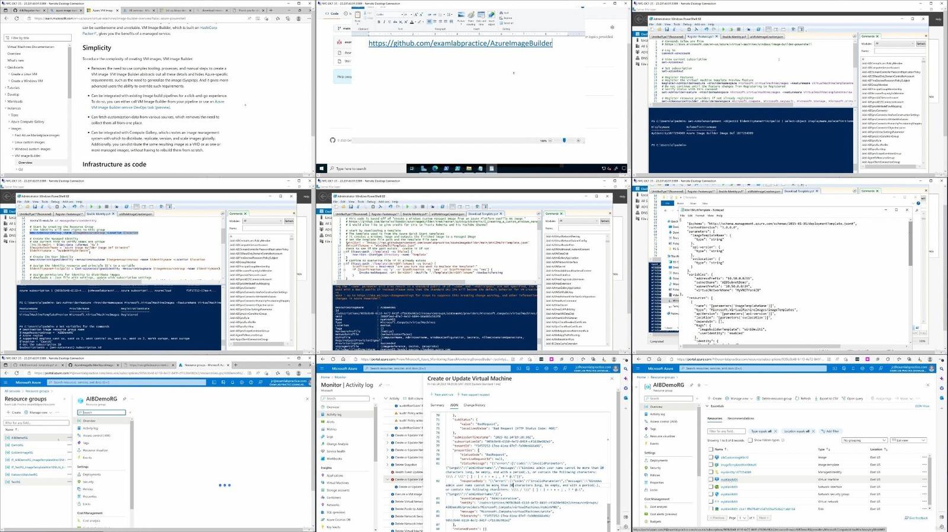Click WordPad zoom in plus button
Image resolution: width=948 pixels, height=532 pixels.
[578, 140]
